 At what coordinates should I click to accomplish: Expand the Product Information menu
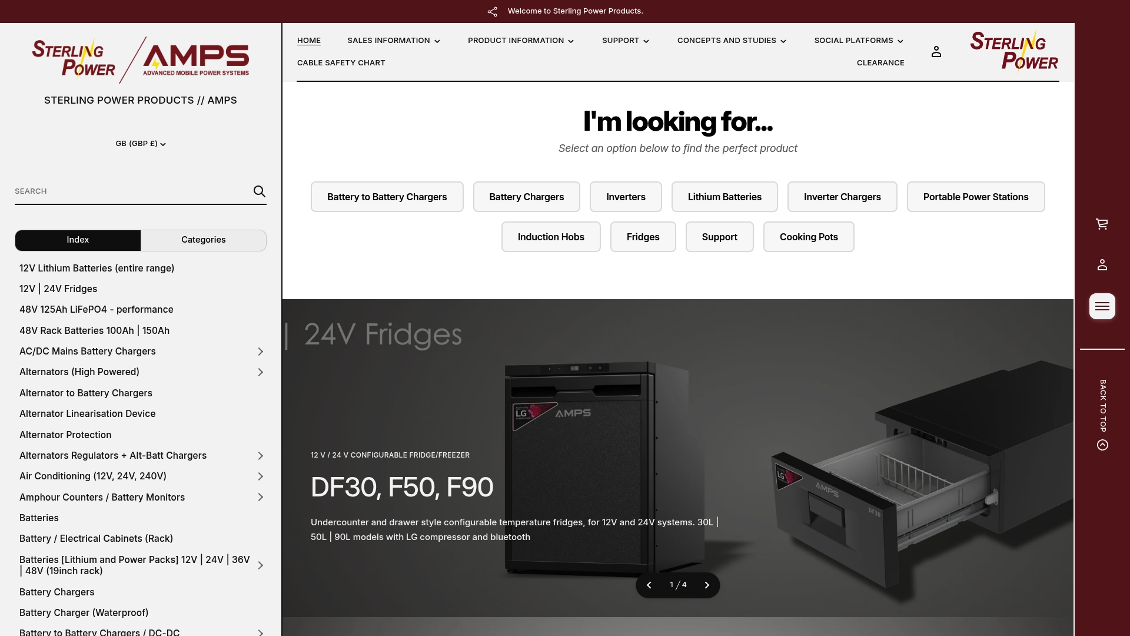pos(521,41)
